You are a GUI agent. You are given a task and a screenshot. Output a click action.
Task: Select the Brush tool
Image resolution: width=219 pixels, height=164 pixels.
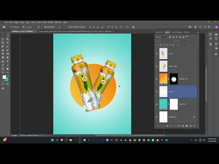point(8,46)
